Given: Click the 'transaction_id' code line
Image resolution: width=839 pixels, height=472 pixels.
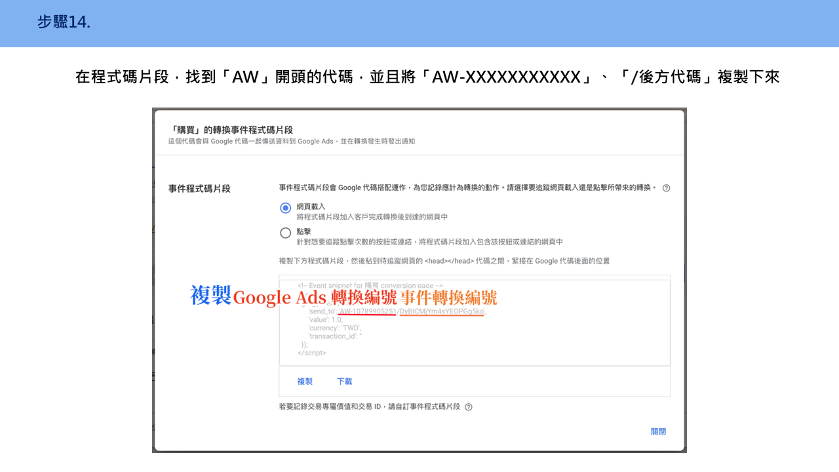Looking at the screenshot, I should (x=335, y=336).
